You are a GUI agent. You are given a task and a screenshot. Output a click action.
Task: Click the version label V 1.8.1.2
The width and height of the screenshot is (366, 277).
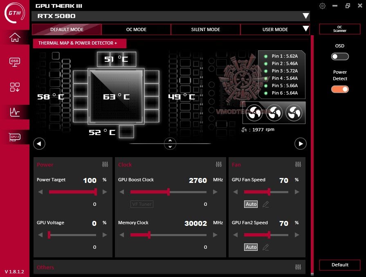coord(14,272)
